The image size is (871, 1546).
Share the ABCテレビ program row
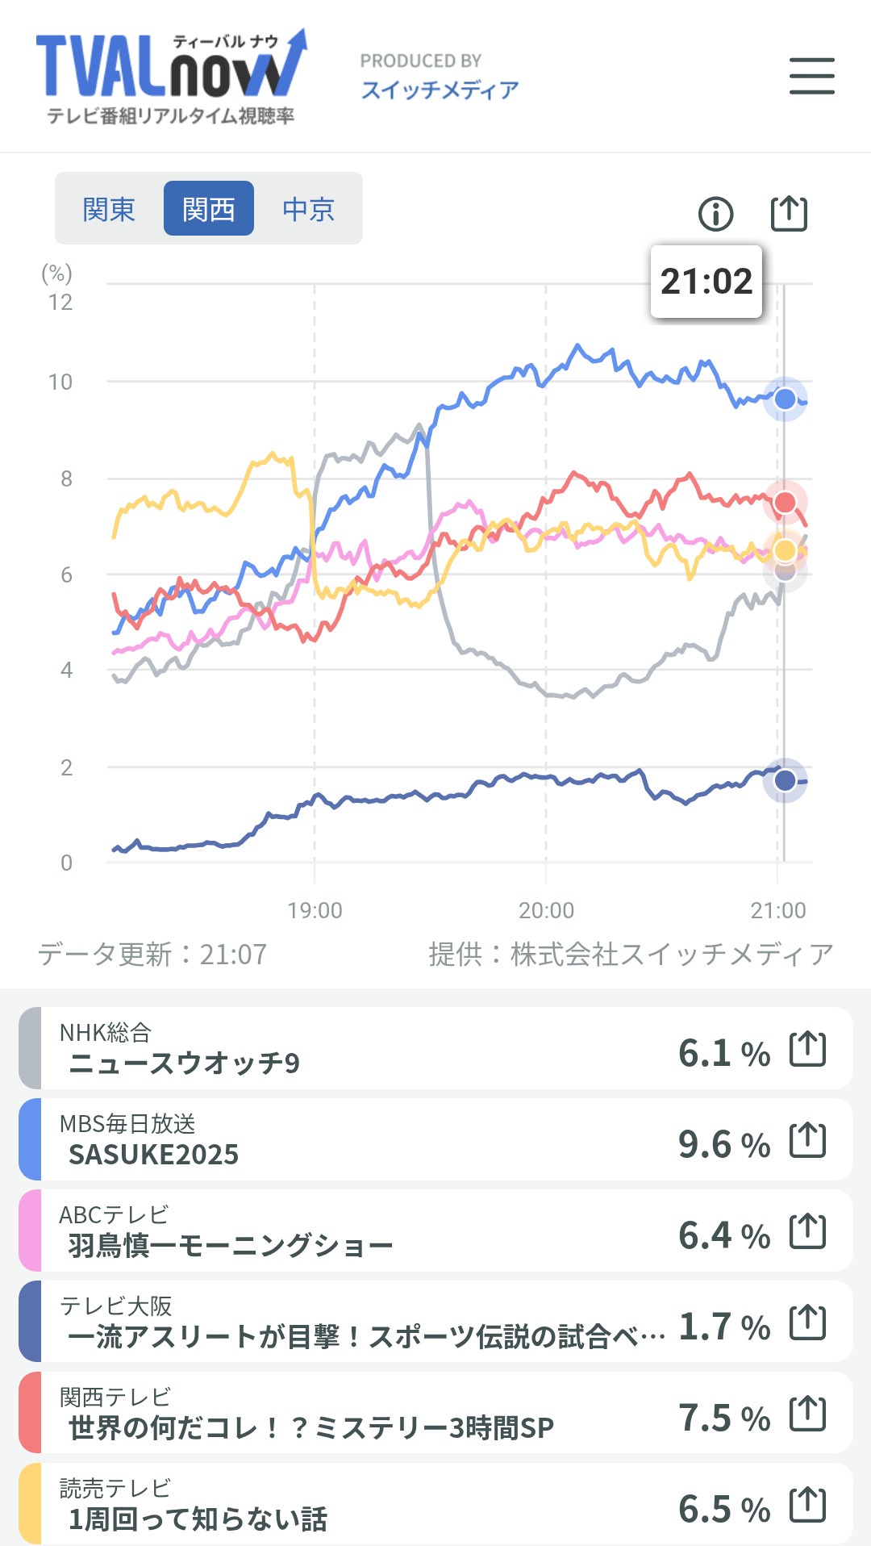(x=807, y=1231)
